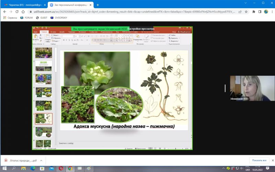Screen dimensions: 275x172
Task: Open Chrome's three-dot menu
Action: click(x=271, y=11)
